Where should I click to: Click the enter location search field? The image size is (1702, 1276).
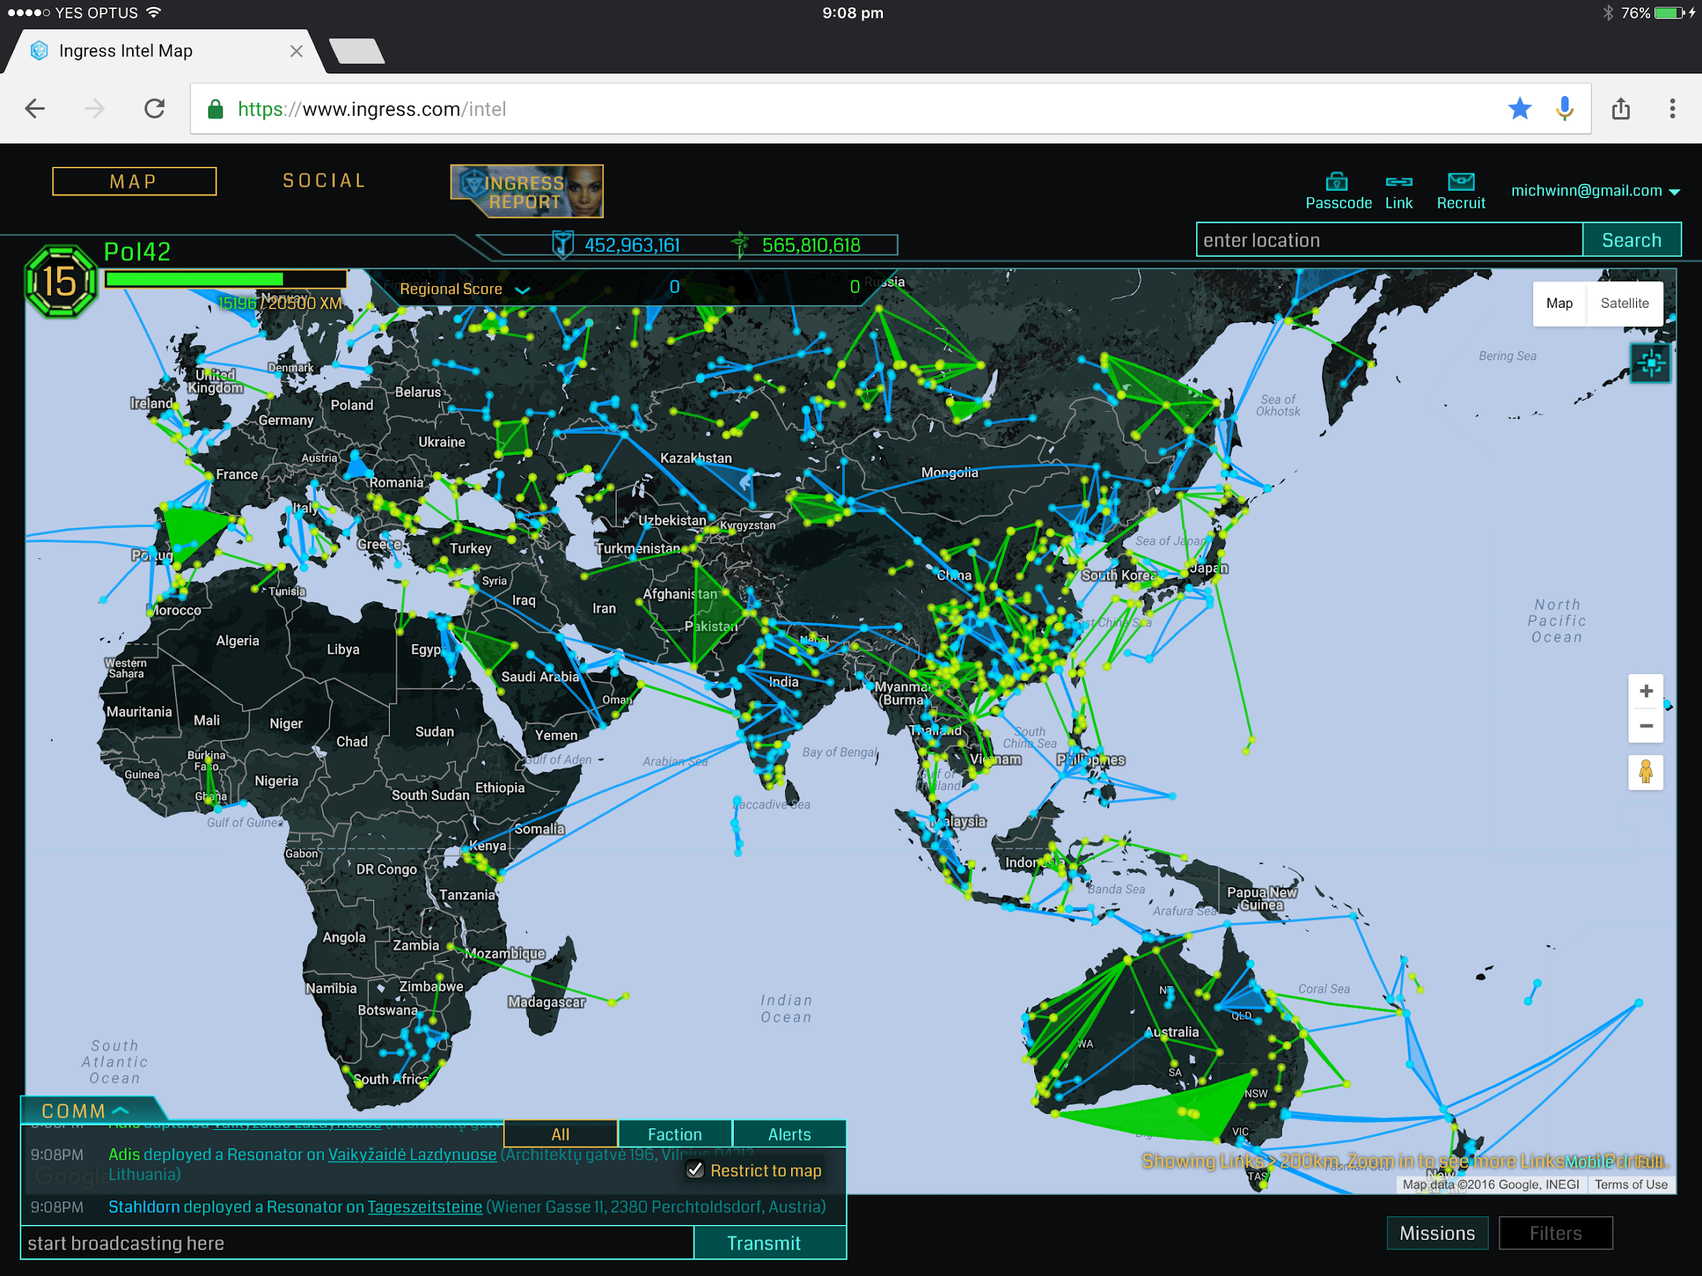[1387, 240]
